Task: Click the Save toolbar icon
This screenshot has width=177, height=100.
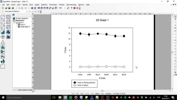Action: click(x=9, y=8)
